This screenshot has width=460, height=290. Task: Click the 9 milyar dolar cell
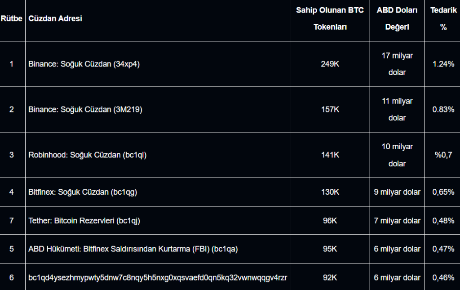(397, 192)
